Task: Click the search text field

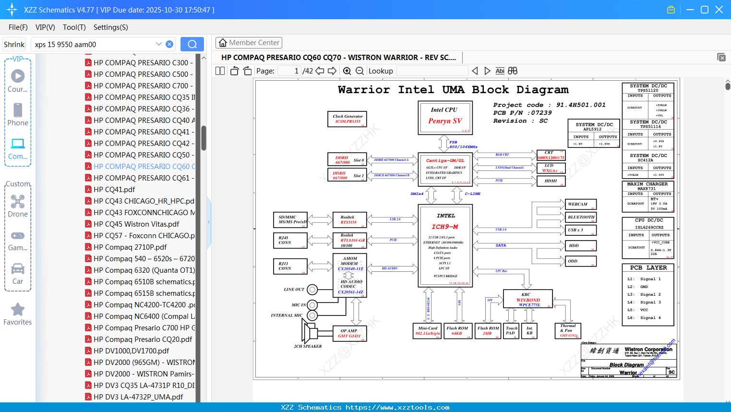Action: [x=94, y=44]
